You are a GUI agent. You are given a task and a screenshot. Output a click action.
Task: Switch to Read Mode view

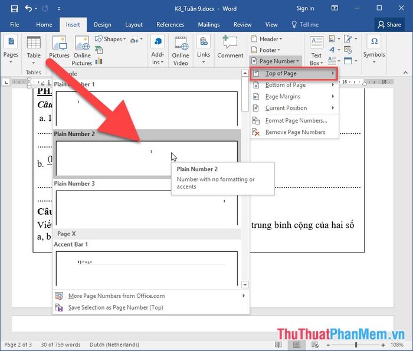278,345
